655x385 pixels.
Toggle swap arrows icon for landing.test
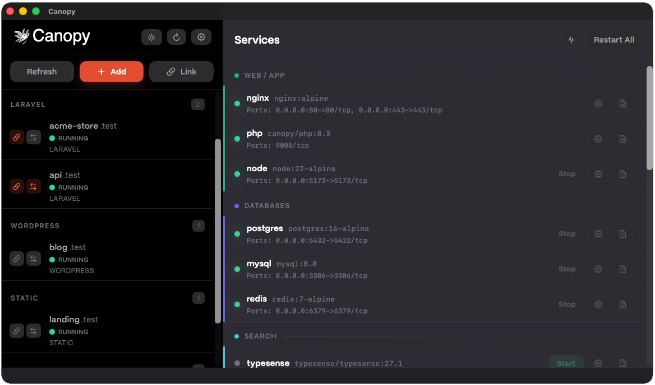click(x=34, y=331)
